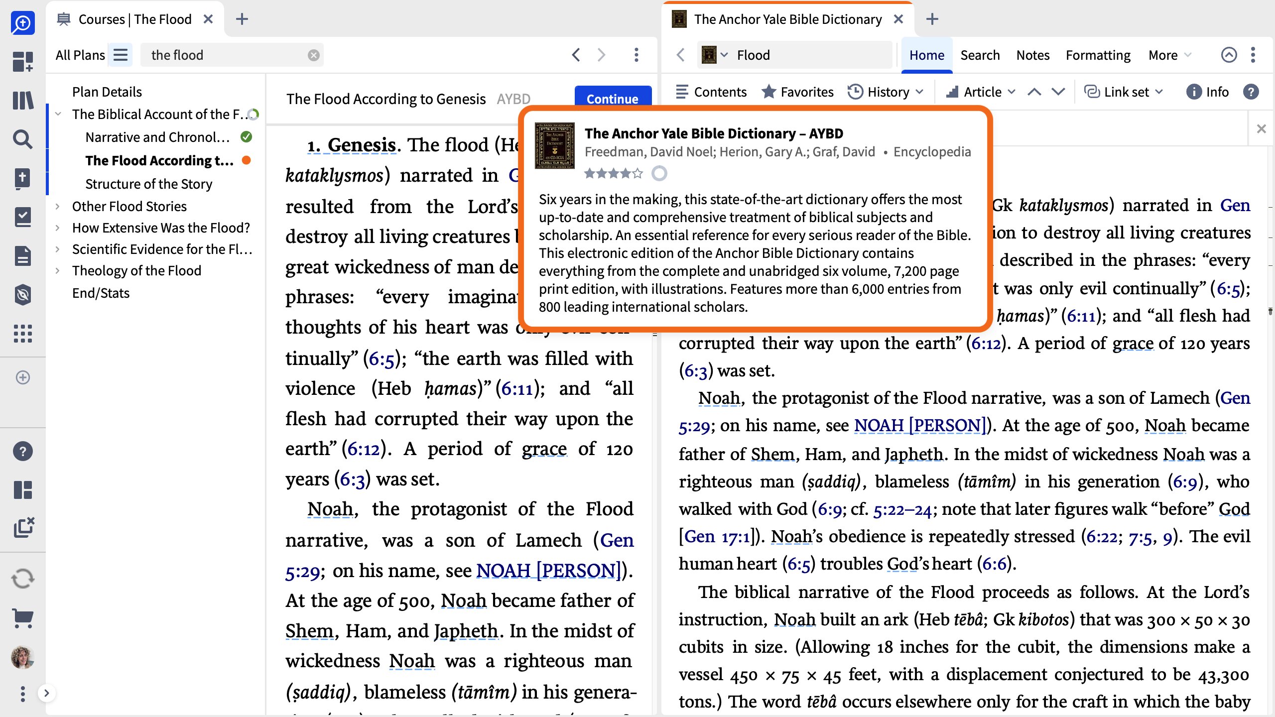Image resolution: width=1275 pixels, height=717 pixels.
Task: Open the shield tools sidebar icon
Action: pyautogui.click(x=23, y=295)
